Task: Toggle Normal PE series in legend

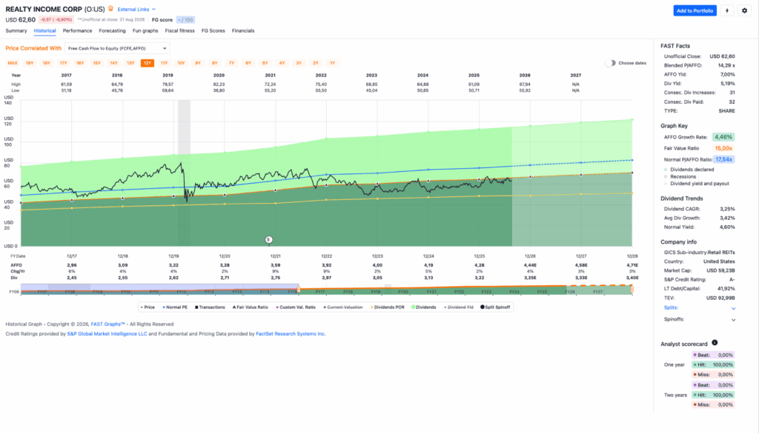Action: coord(175,307)
